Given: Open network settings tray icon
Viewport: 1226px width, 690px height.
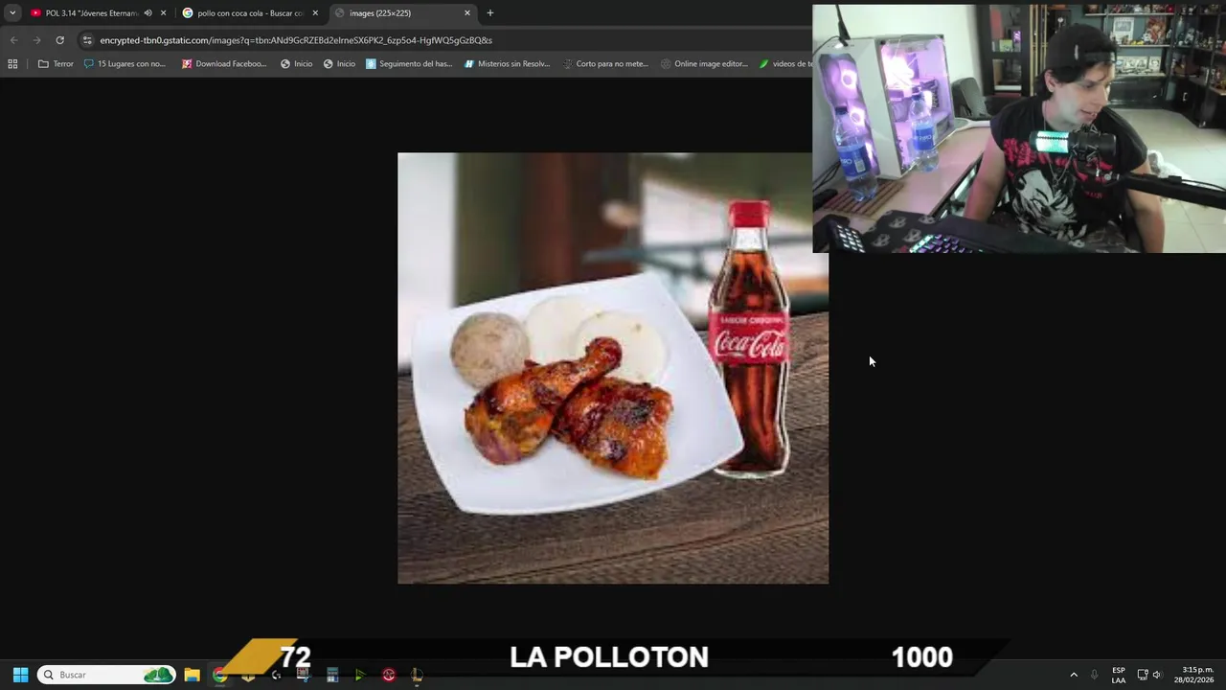Looking at the screenshot, I should [x=1142, y=675].
